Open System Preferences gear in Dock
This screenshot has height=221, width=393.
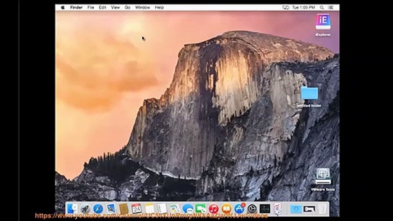point(252,209)
